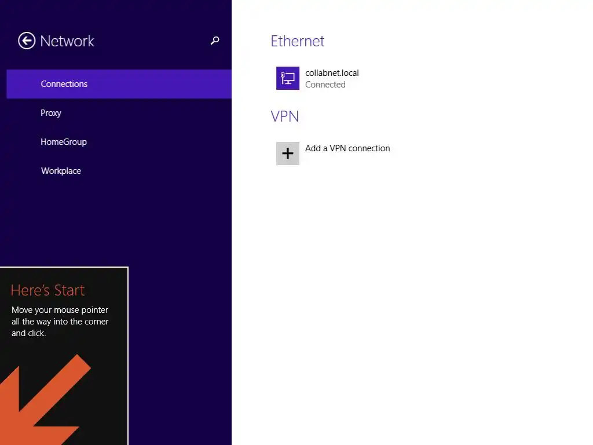Open the HomeGroup settings section
Screen dimensions: 593x445
pos(64,142)
